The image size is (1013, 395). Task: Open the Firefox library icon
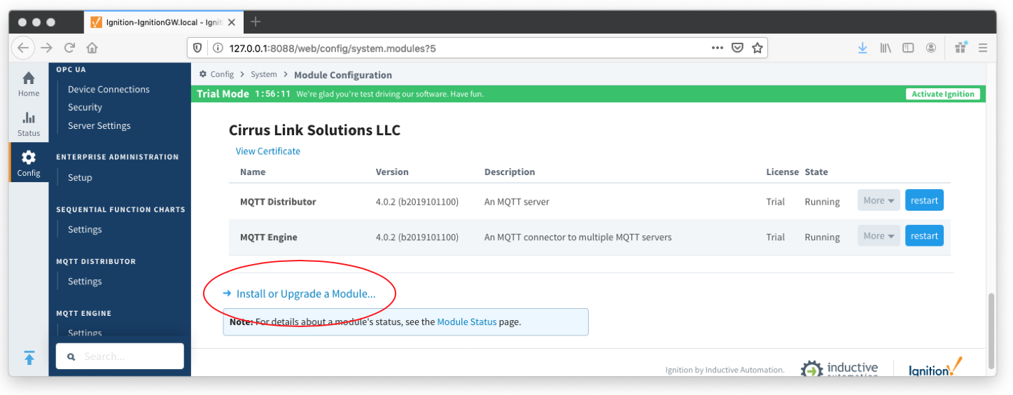(886, 48)
